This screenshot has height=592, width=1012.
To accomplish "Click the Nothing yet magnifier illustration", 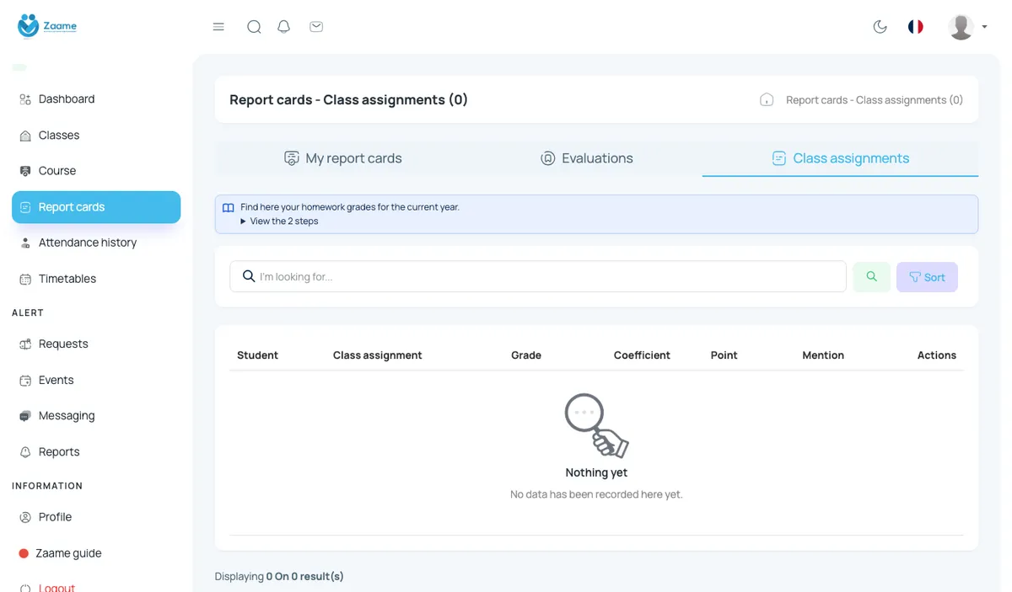I will tap(596, 426).
